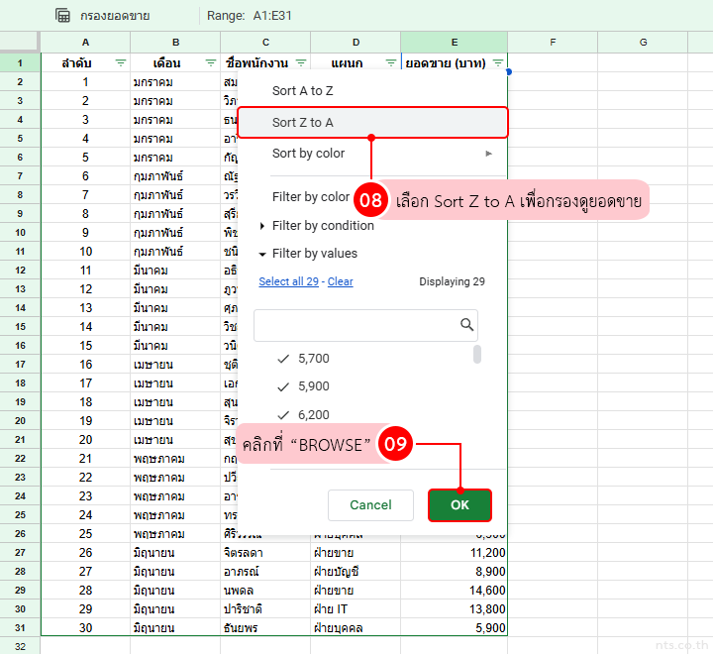
Task: Click the green OK button
Action: coord(459,504)
